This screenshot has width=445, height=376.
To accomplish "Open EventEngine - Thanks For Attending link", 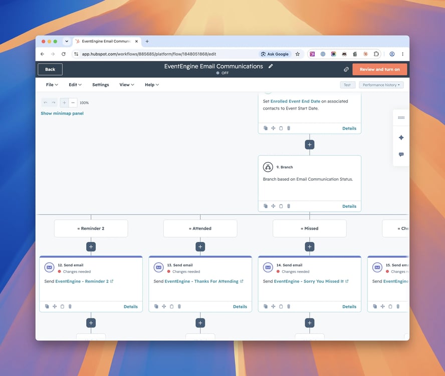I will click(x=204, y=281).
